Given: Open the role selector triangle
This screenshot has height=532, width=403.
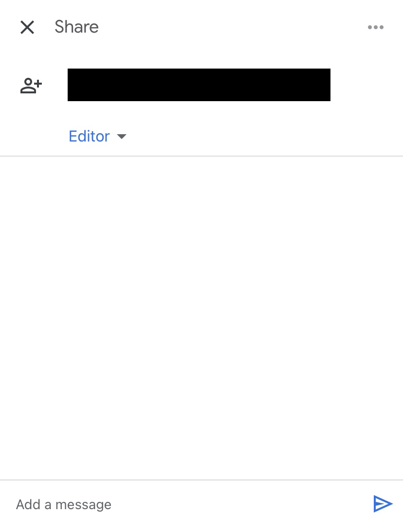Looking at the screenshot, I should click(122, 136).
